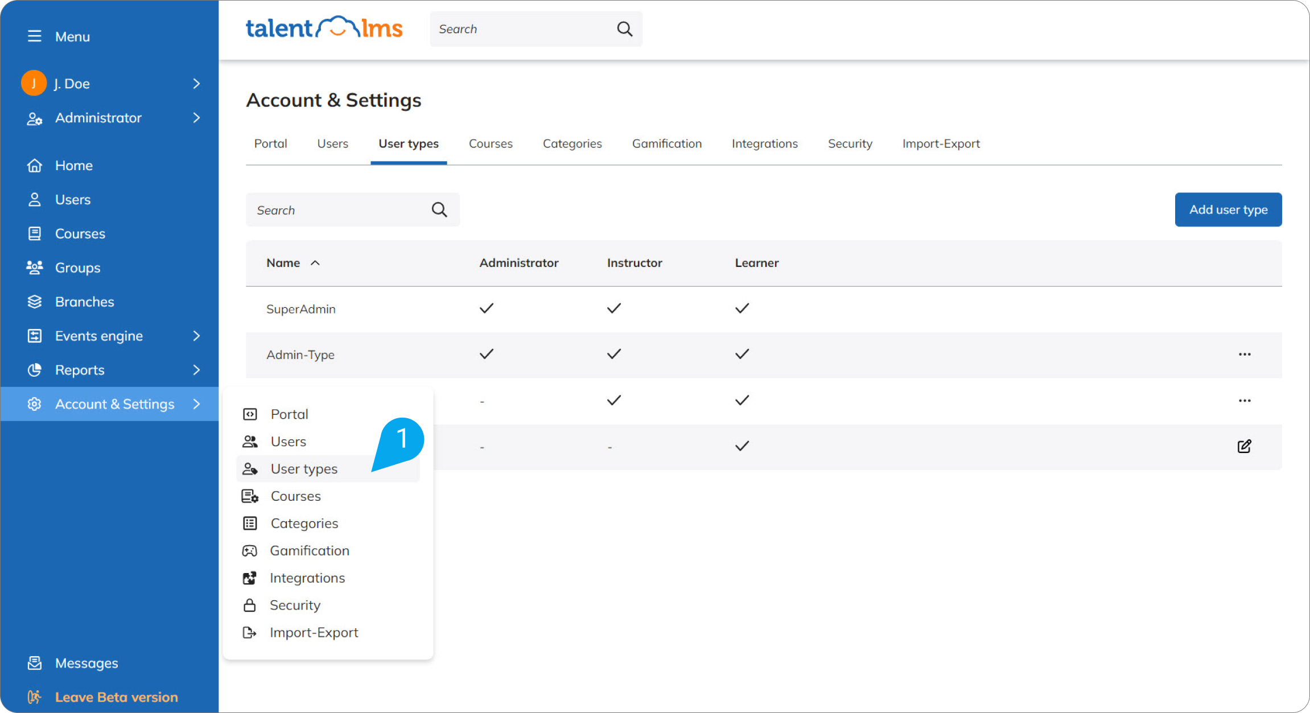Click the talentlms logo
Viewport: 1310px width, 713px height.
(324, 28)
